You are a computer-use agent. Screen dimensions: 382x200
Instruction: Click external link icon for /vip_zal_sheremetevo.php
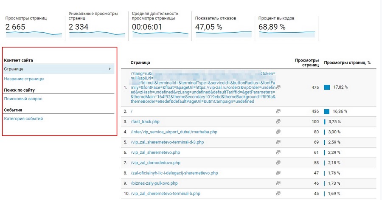coord(278,152)
